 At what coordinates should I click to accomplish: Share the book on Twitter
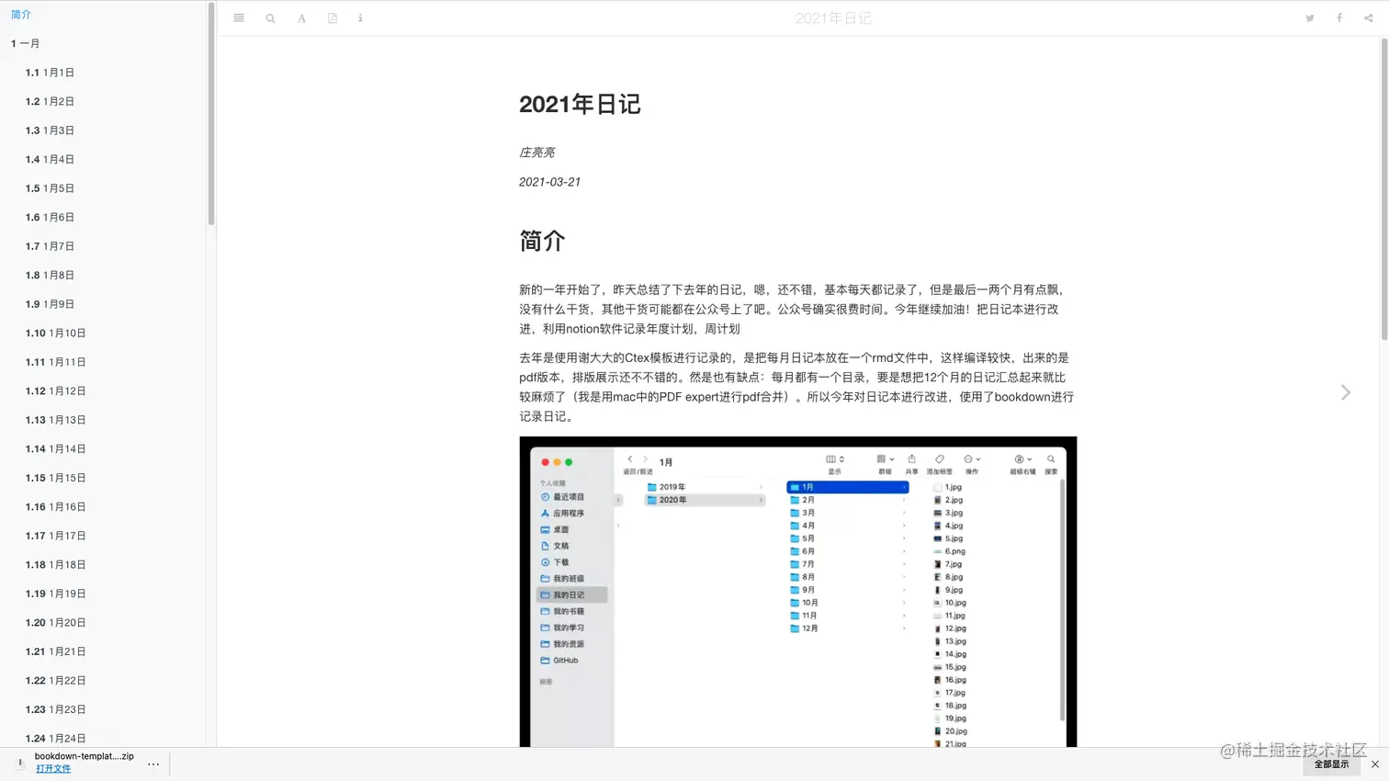1309,17
